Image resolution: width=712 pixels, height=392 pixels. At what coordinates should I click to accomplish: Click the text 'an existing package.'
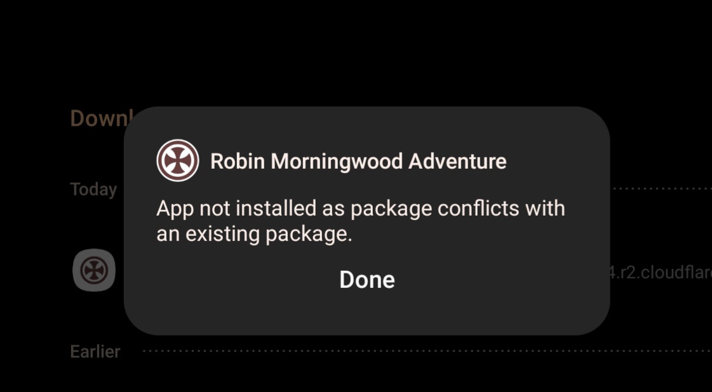coord(254,234)
